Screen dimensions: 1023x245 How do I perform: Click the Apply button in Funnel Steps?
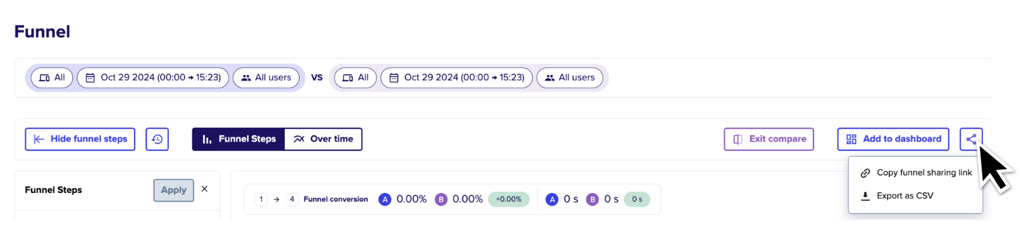[x=174, y=190]
